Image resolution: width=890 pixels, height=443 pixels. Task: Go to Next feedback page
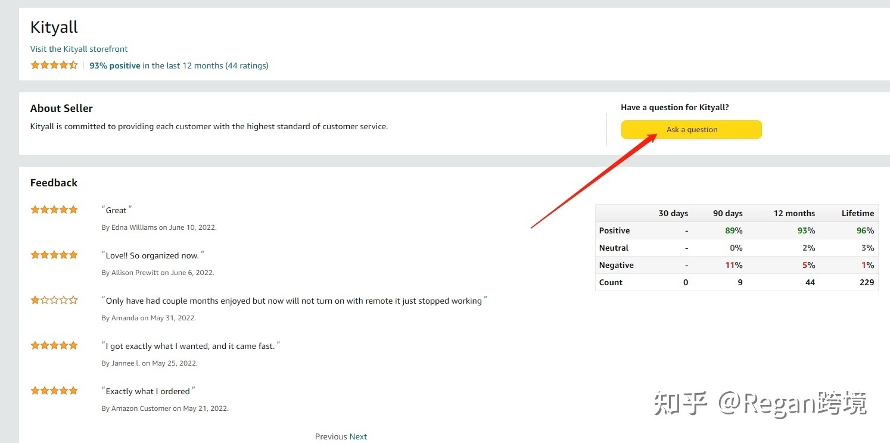pos(358,436)
